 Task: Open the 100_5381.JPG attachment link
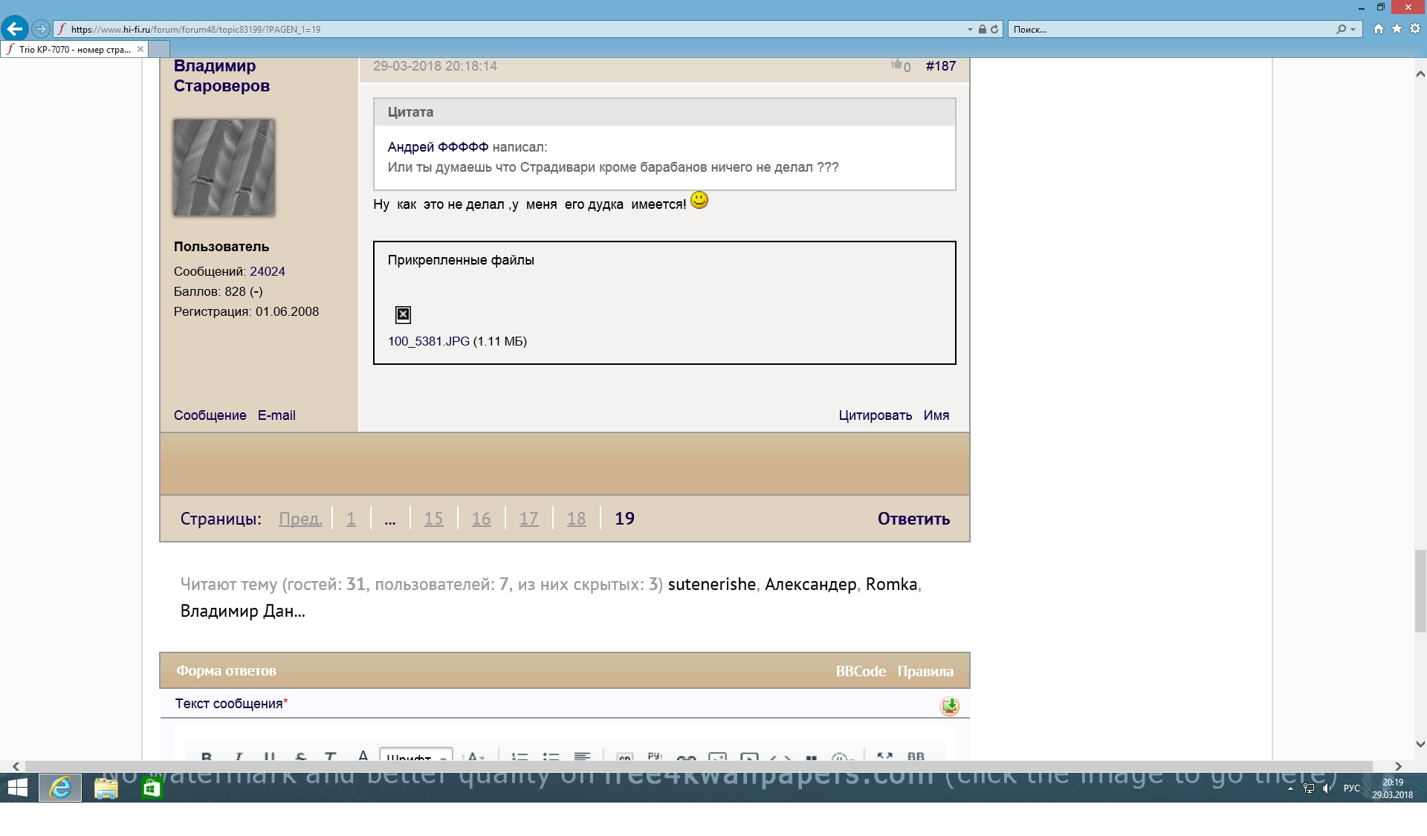coord(429,341)
